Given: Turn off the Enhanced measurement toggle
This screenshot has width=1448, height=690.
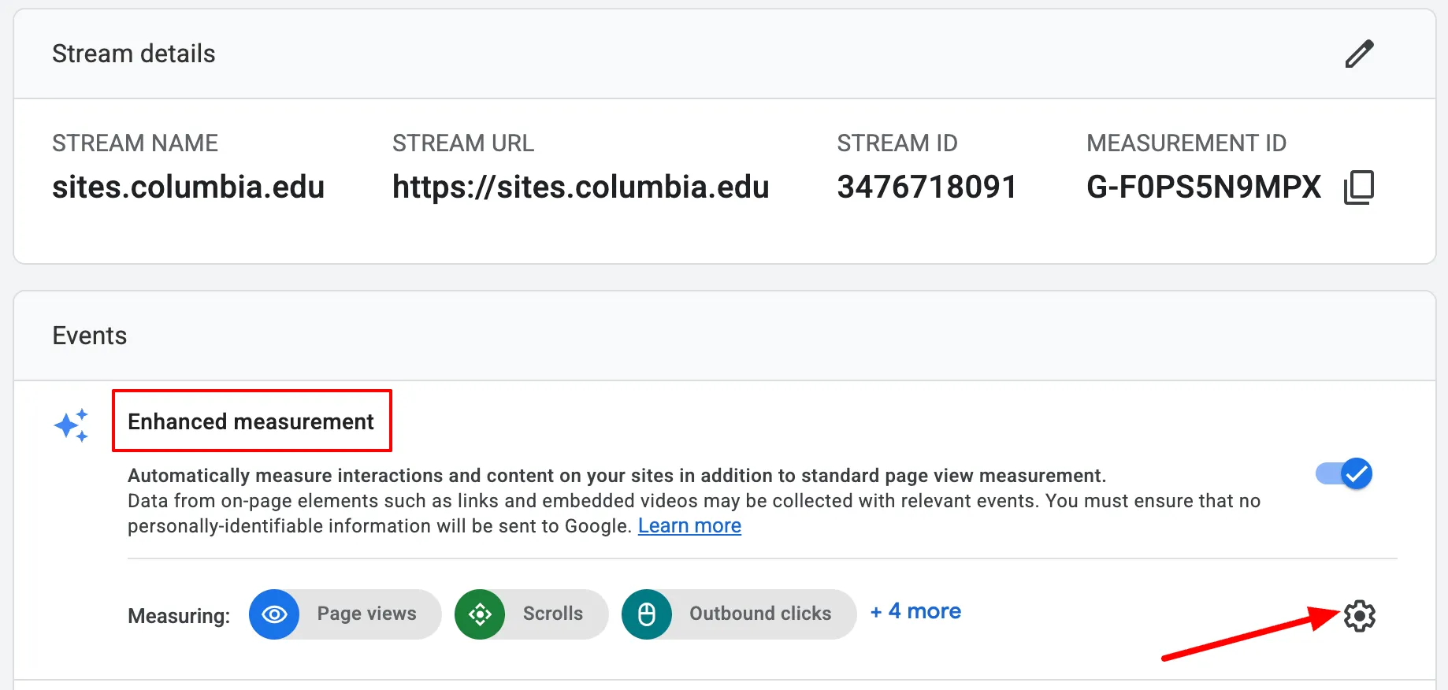Looking at the screenshot, I should click(1344, 473).
